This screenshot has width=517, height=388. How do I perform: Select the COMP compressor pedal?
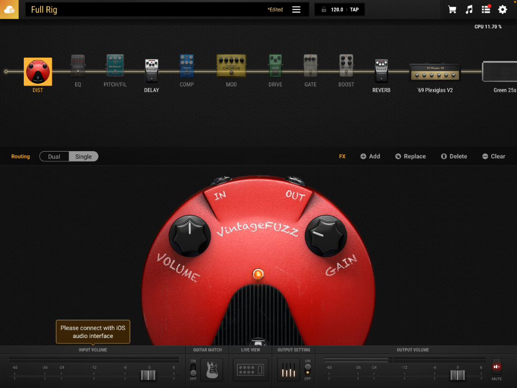click(x=187, y=66)
